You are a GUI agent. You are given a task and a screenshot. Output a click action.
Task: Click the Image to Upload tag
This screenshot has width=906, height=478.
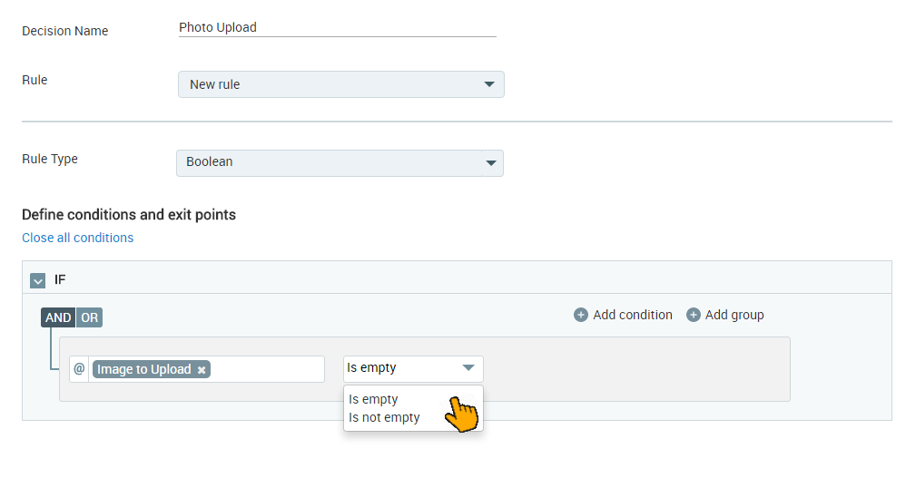[x=143, y=369]
